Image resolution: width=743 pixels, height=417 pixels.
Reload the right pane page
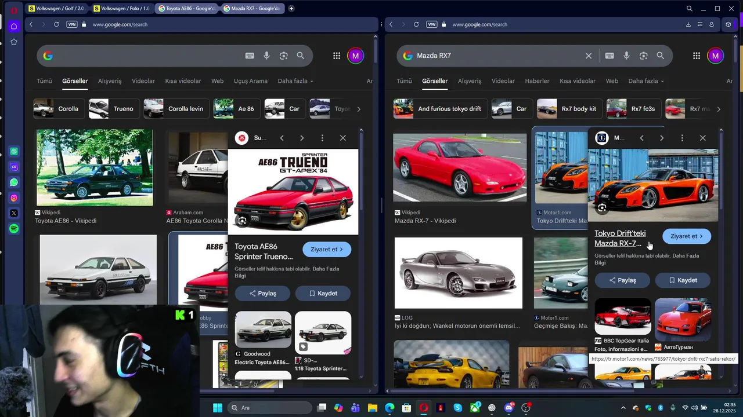[416, 24]
